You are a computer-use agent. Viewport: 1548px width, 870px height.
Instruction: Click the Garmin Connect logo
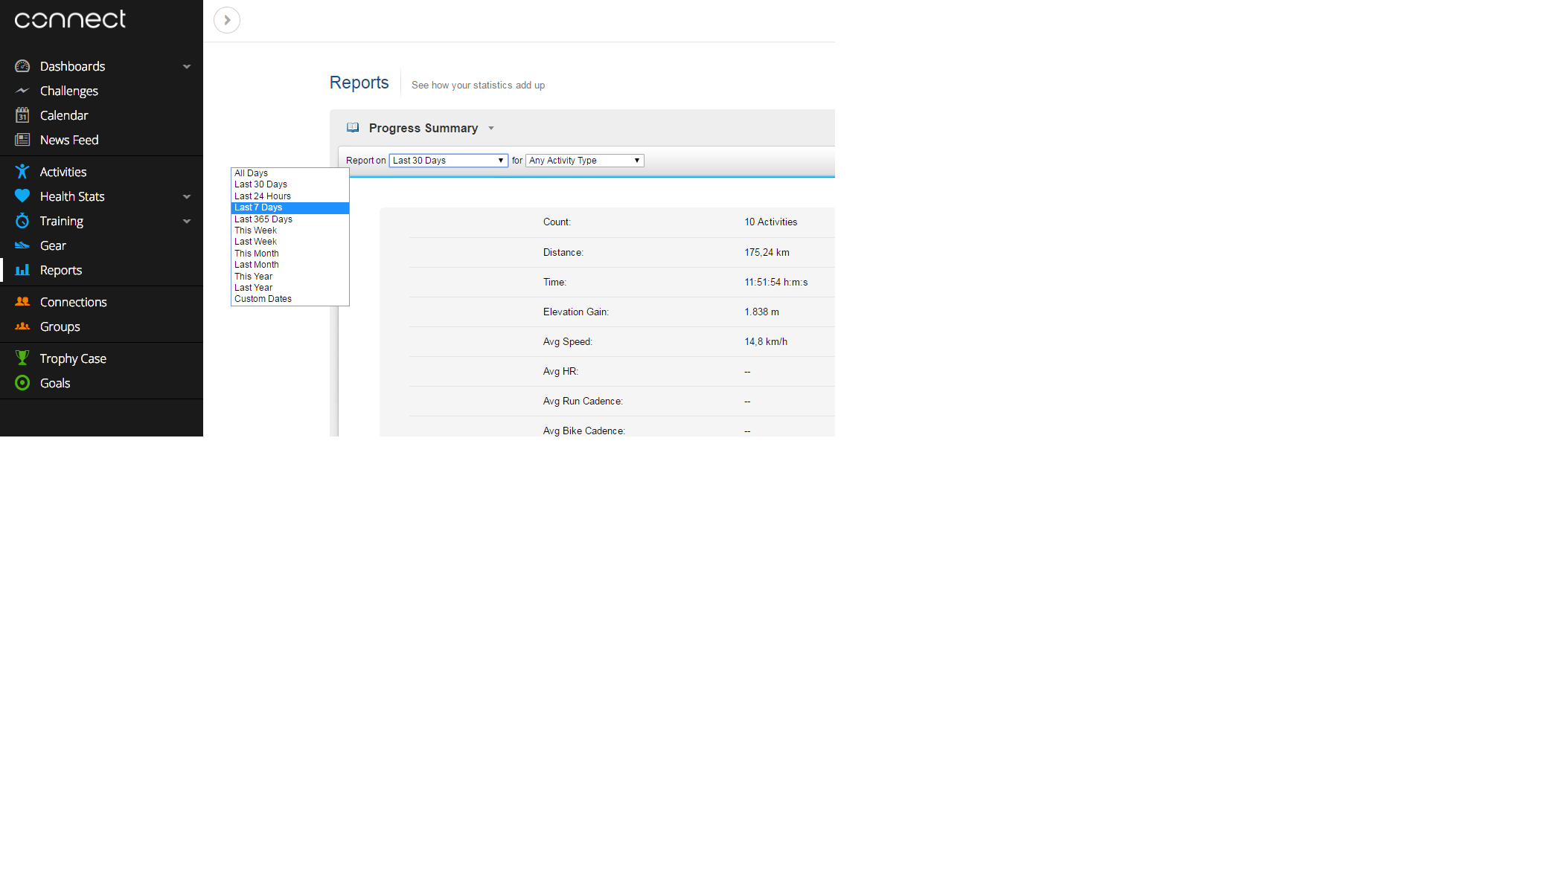(70, 19)
